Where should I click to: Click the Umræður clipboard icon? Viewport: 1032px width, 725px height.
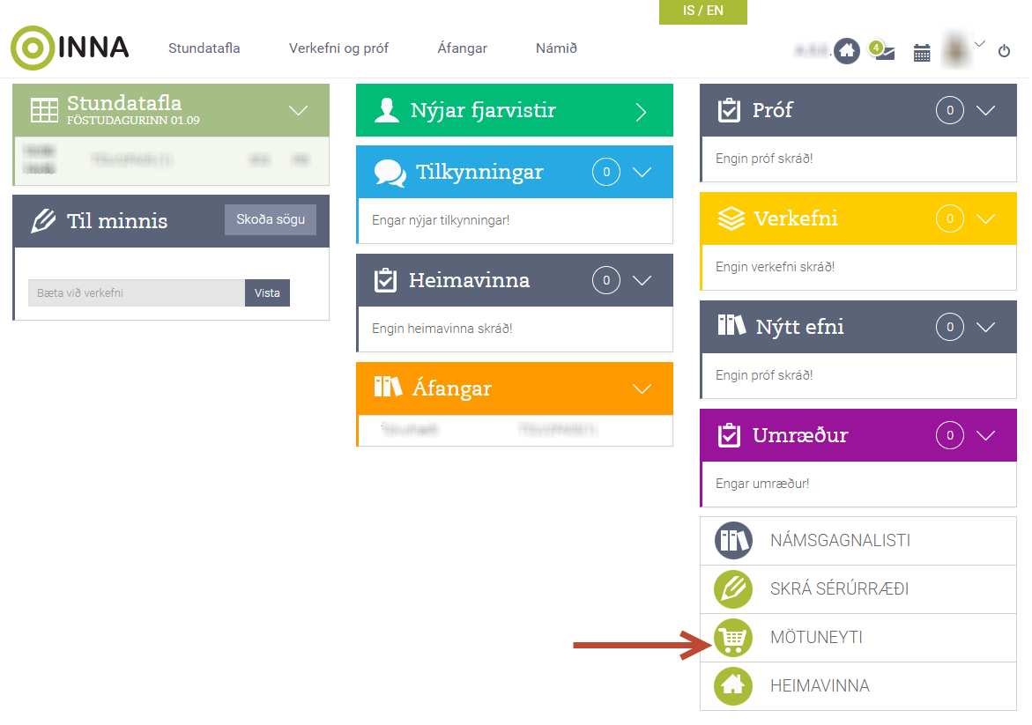point(729,435)
